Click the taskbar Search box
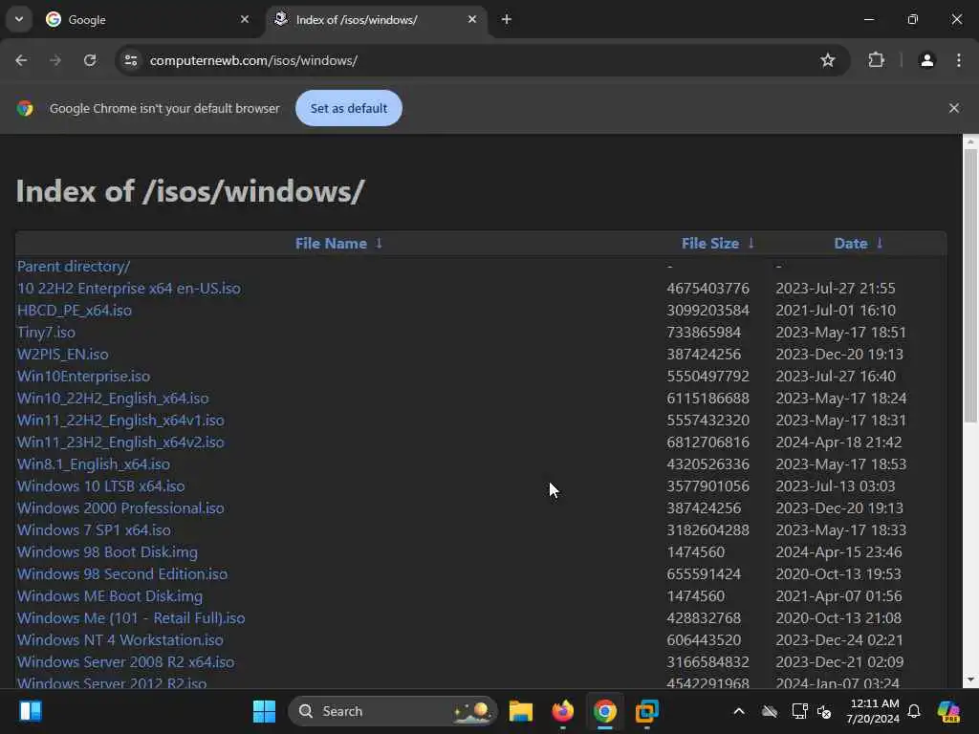This screenshot has height=734, width=979. (x=393, y=711)
